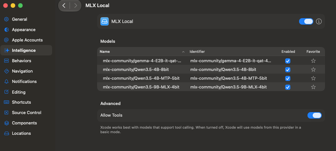Click the Favorite column header
Image resolution: width=336 pixels, height=151 pixels.
(313, 52)
